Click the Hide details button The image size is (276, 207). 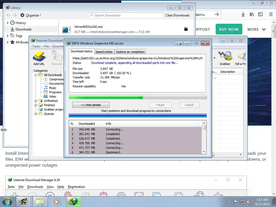pyautogui.click(x=91, y=105)
